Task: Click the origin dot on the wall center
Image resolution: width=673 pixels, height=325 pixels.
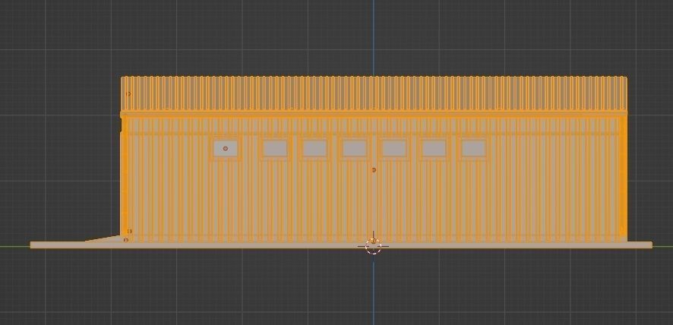Action: tap(374, 170)
